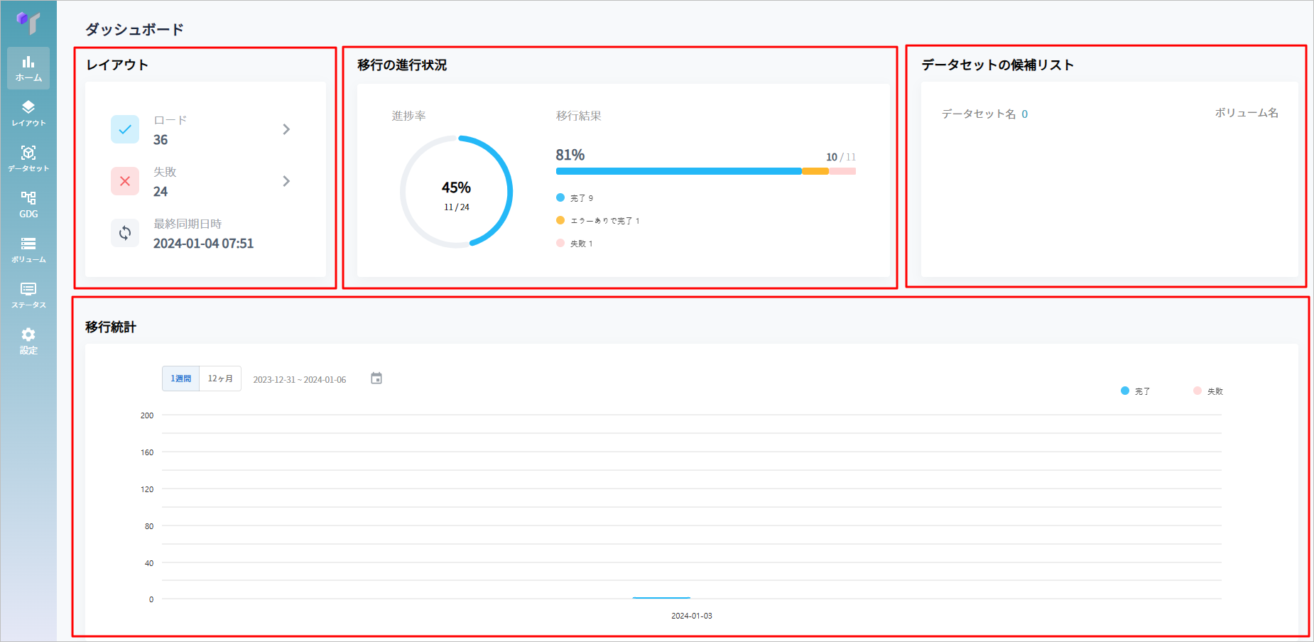Click the 移行結果 label
This screenshot has width=1314, height=642.
(x=579, y=116)
